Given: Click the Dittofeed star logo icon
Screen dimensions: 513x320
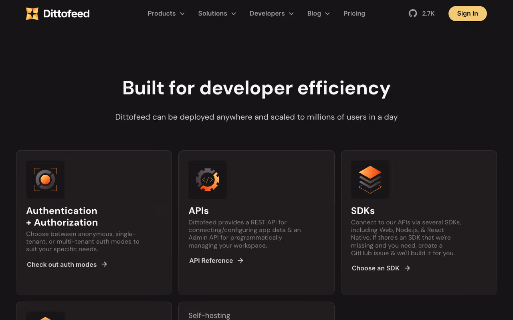Looking at the screenshot, I should pyautogui.click(x=32, y=14).
